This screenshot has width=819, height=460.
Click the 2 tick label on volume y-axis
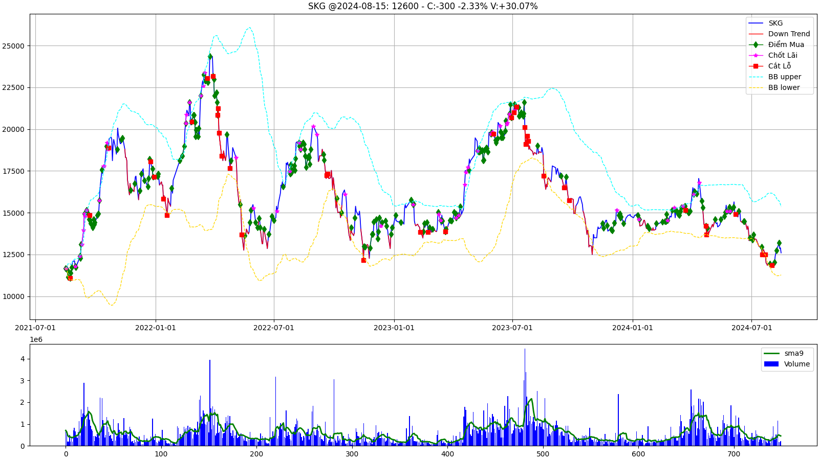click(22, 403)
